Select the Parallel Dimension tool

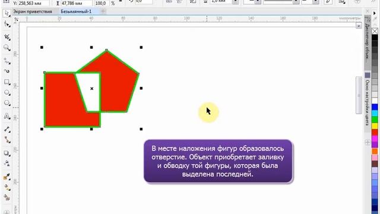pyautogui.click(x=7, y=129)
